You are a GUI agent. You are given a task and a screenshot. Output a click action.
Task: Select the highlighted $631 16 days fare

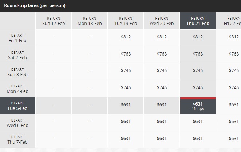point(198,106)
